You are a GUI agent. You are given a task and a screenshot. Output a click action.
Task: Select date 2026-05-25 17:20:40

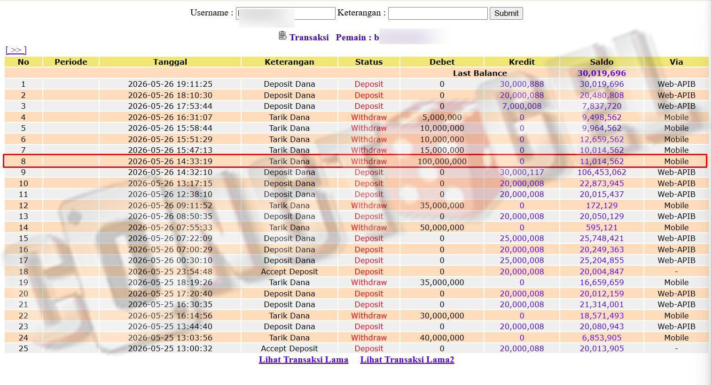(170, 294)
